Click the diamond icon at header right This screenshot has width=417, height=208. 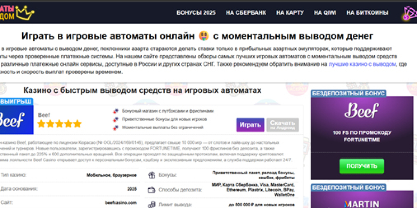click(410, 13)
